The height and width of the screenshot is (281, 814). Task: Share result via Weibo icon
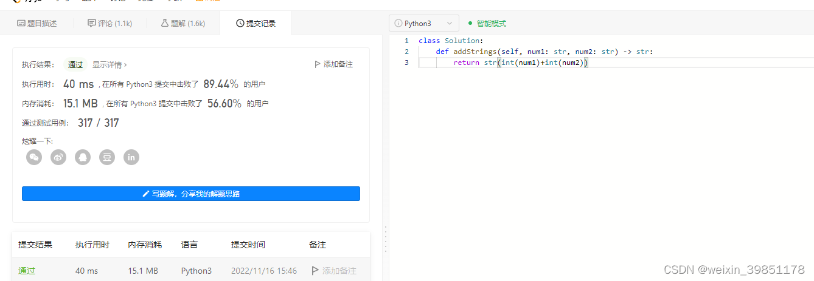58,157
